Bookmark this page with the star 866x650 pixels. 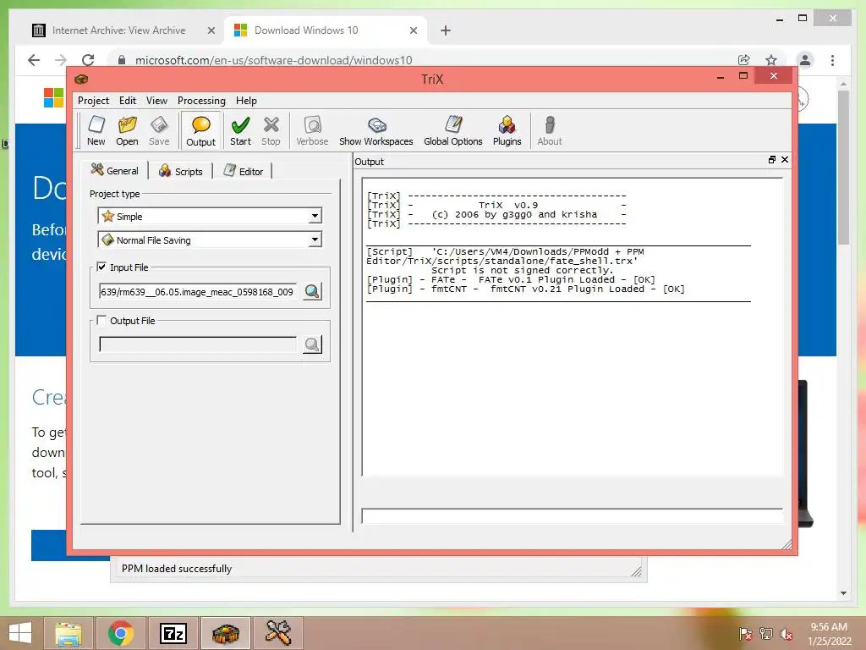771,60
